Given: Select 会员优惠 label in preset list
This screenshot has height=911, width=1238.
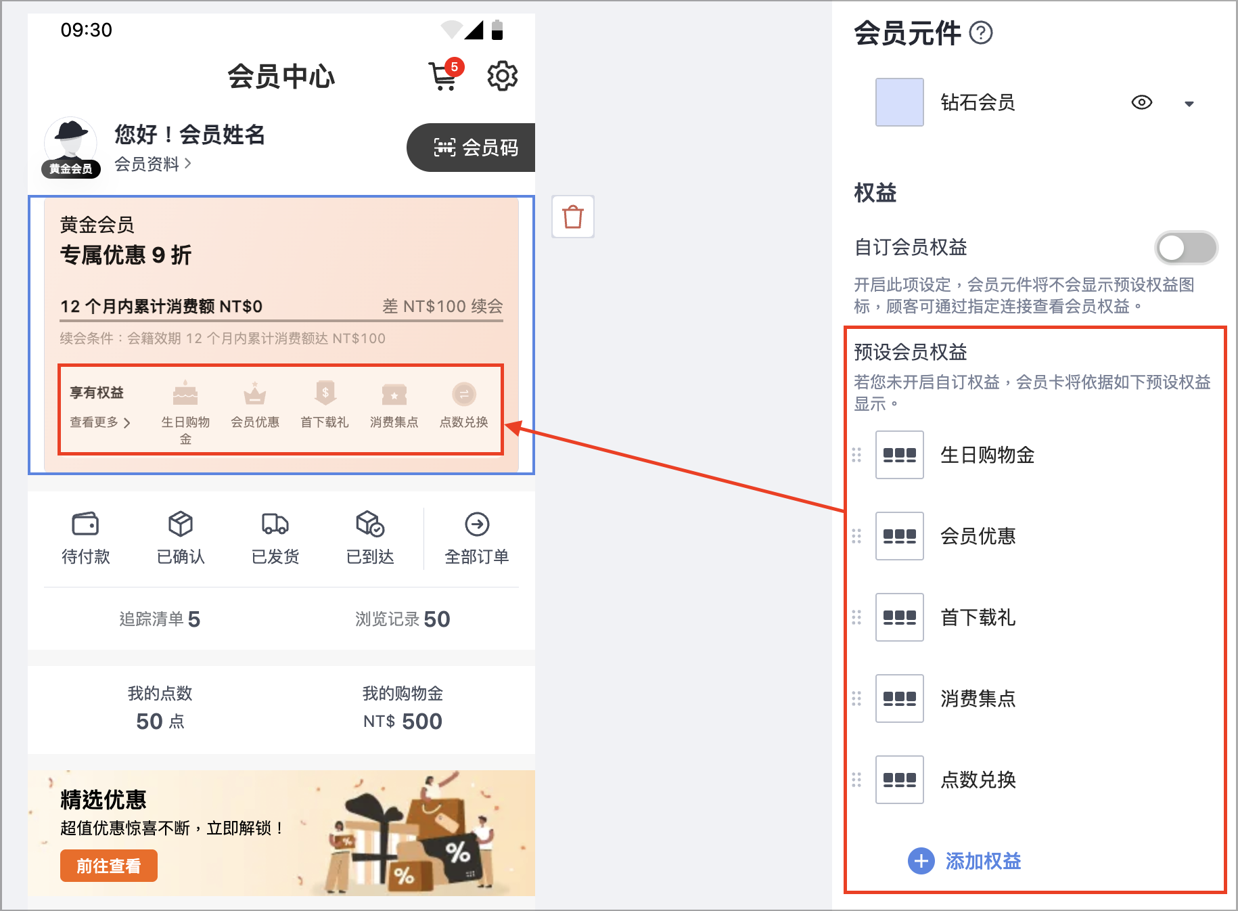Looking at the screenshot, I should click(x=978, y=536).
